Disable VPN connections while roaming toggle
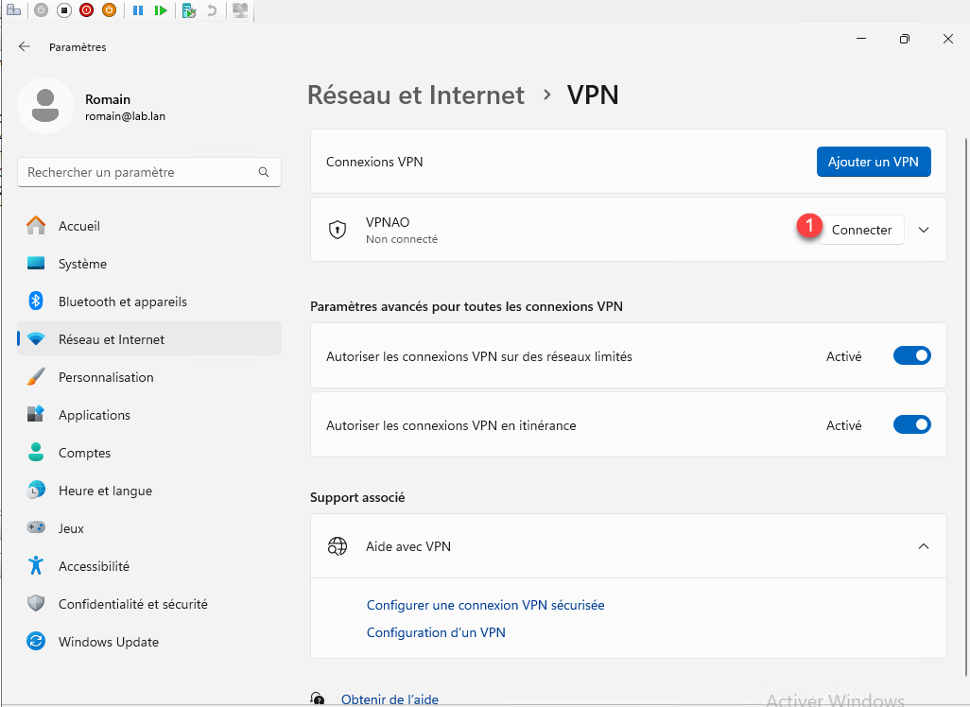The height and width of the screenshot is (707, 970). (911, 425)
